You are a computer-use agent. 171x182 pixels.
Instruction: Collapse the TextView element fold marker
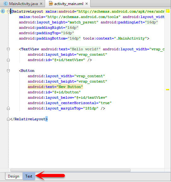pos(8,49)
